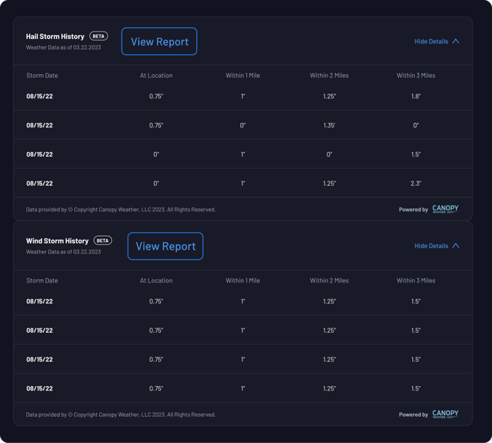Open the Wind Storm History View Report

click(165, 246)
